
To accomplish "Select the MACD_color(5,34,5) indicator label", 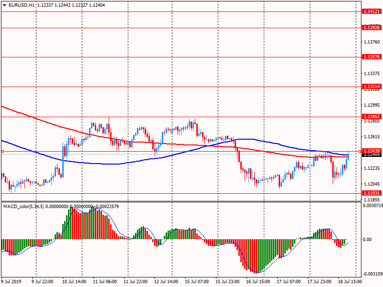I will (23, 207).
